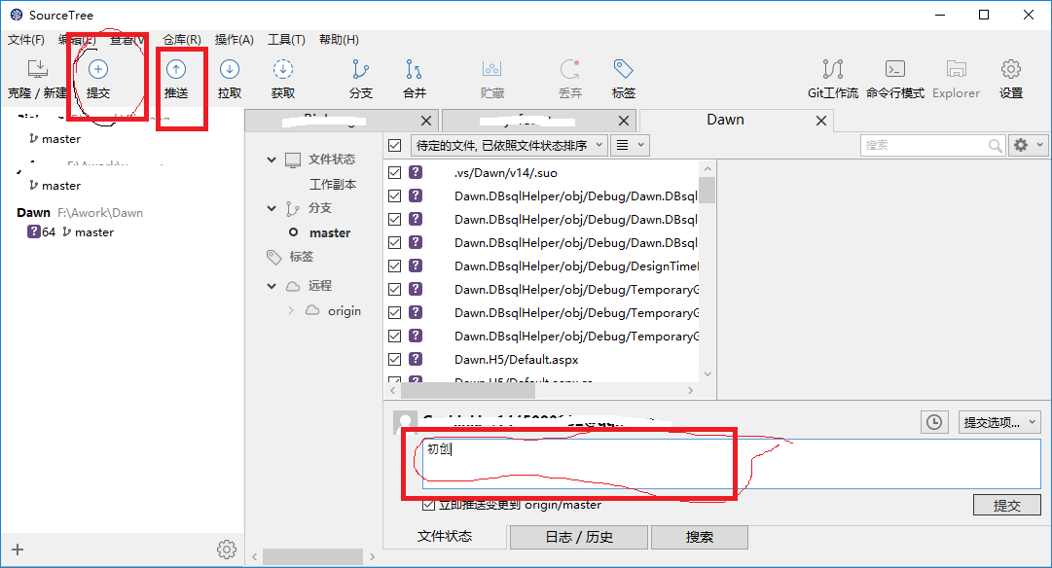
Task: Uncheck the Dawn.H5/Default.aspx checkbox
Action: click(x=394, y=359)
